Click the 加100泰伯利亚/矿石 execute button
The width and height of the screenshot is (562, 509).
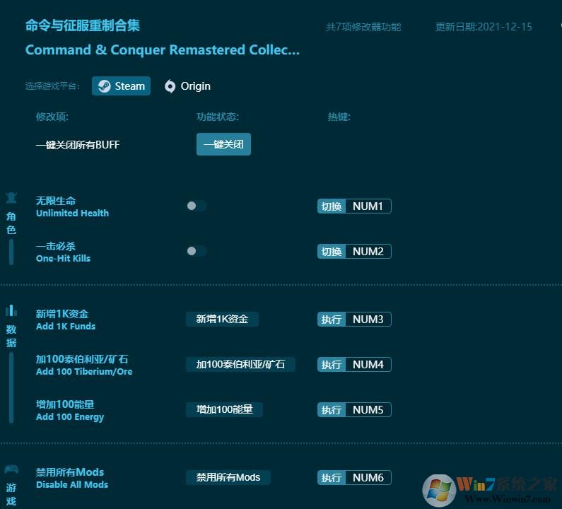[240, 364]
